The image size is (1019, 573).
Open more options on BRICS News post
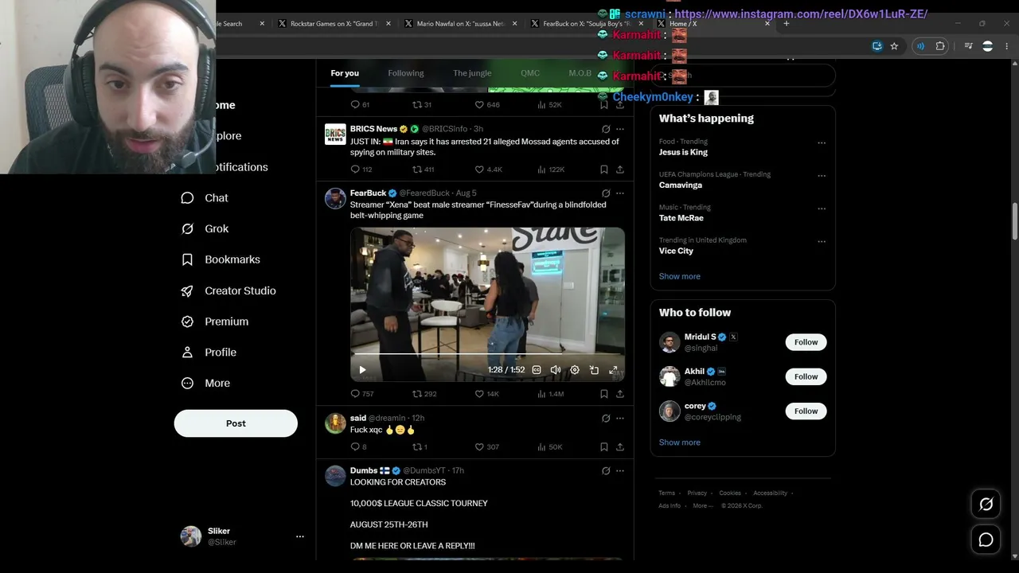point(620,129)
